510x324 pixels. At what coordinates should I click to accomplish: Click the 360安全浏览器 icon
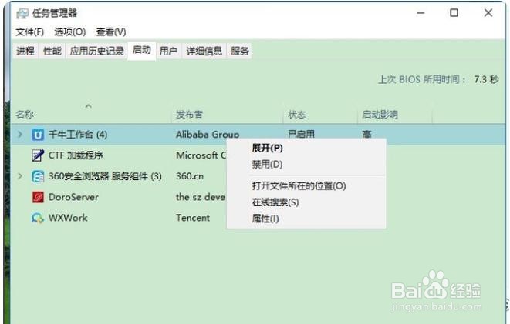point(38,176)
